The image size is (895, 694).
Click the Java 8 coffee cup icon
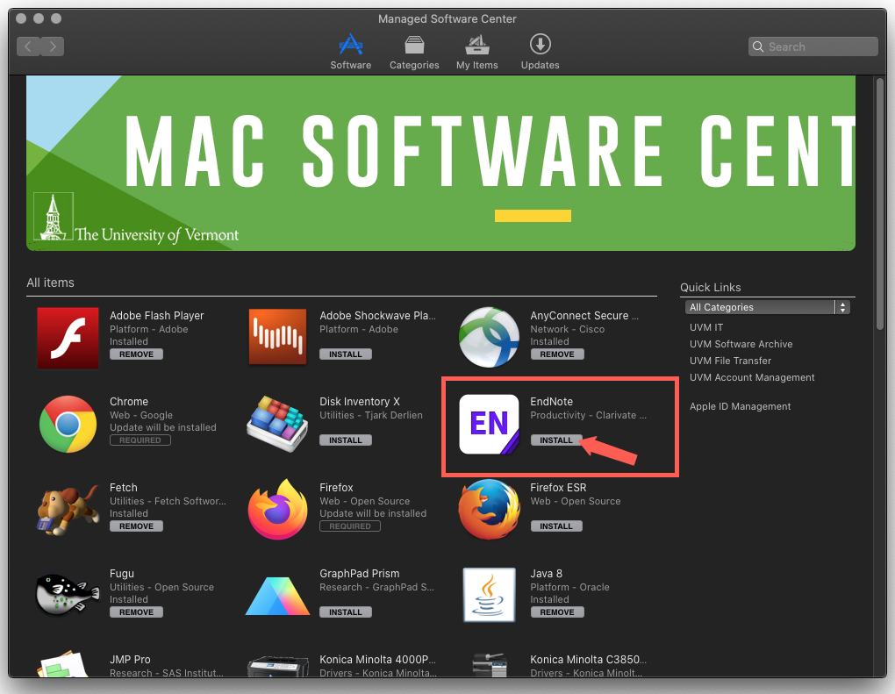pos(489,595)
